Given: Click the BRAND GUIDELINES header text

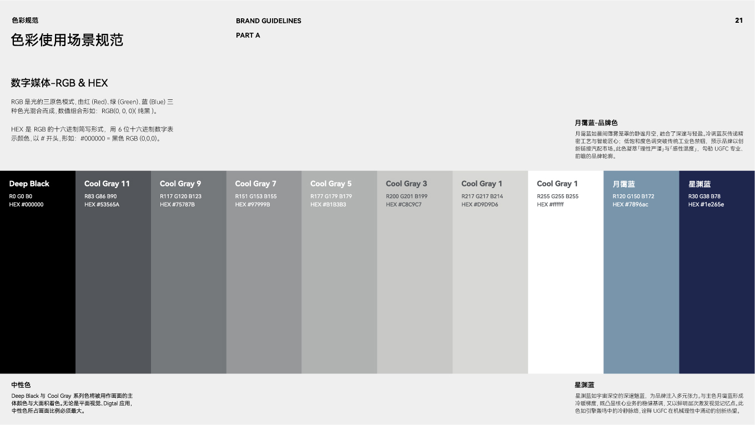Looking at the screenshot, I should tap(268, 21).
